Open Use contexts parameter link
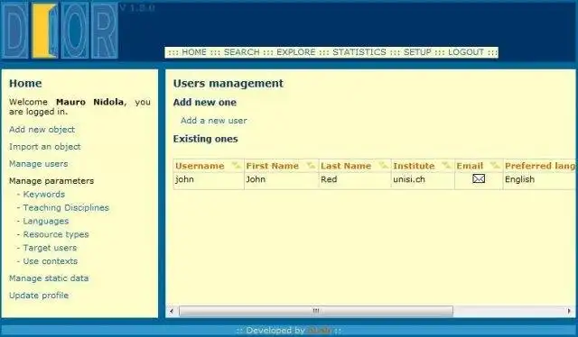This screenshot has width=578, height=337. coord(51,261)
